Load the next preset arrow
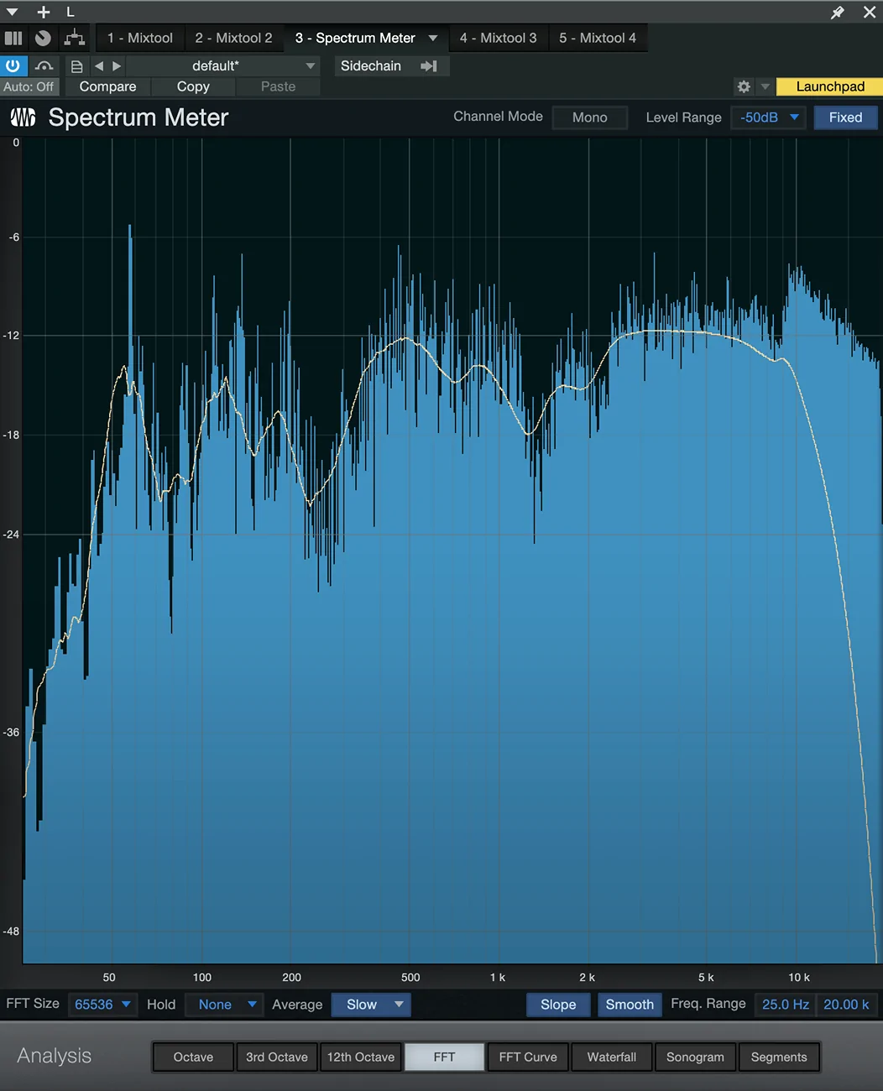 click(117, 65)
